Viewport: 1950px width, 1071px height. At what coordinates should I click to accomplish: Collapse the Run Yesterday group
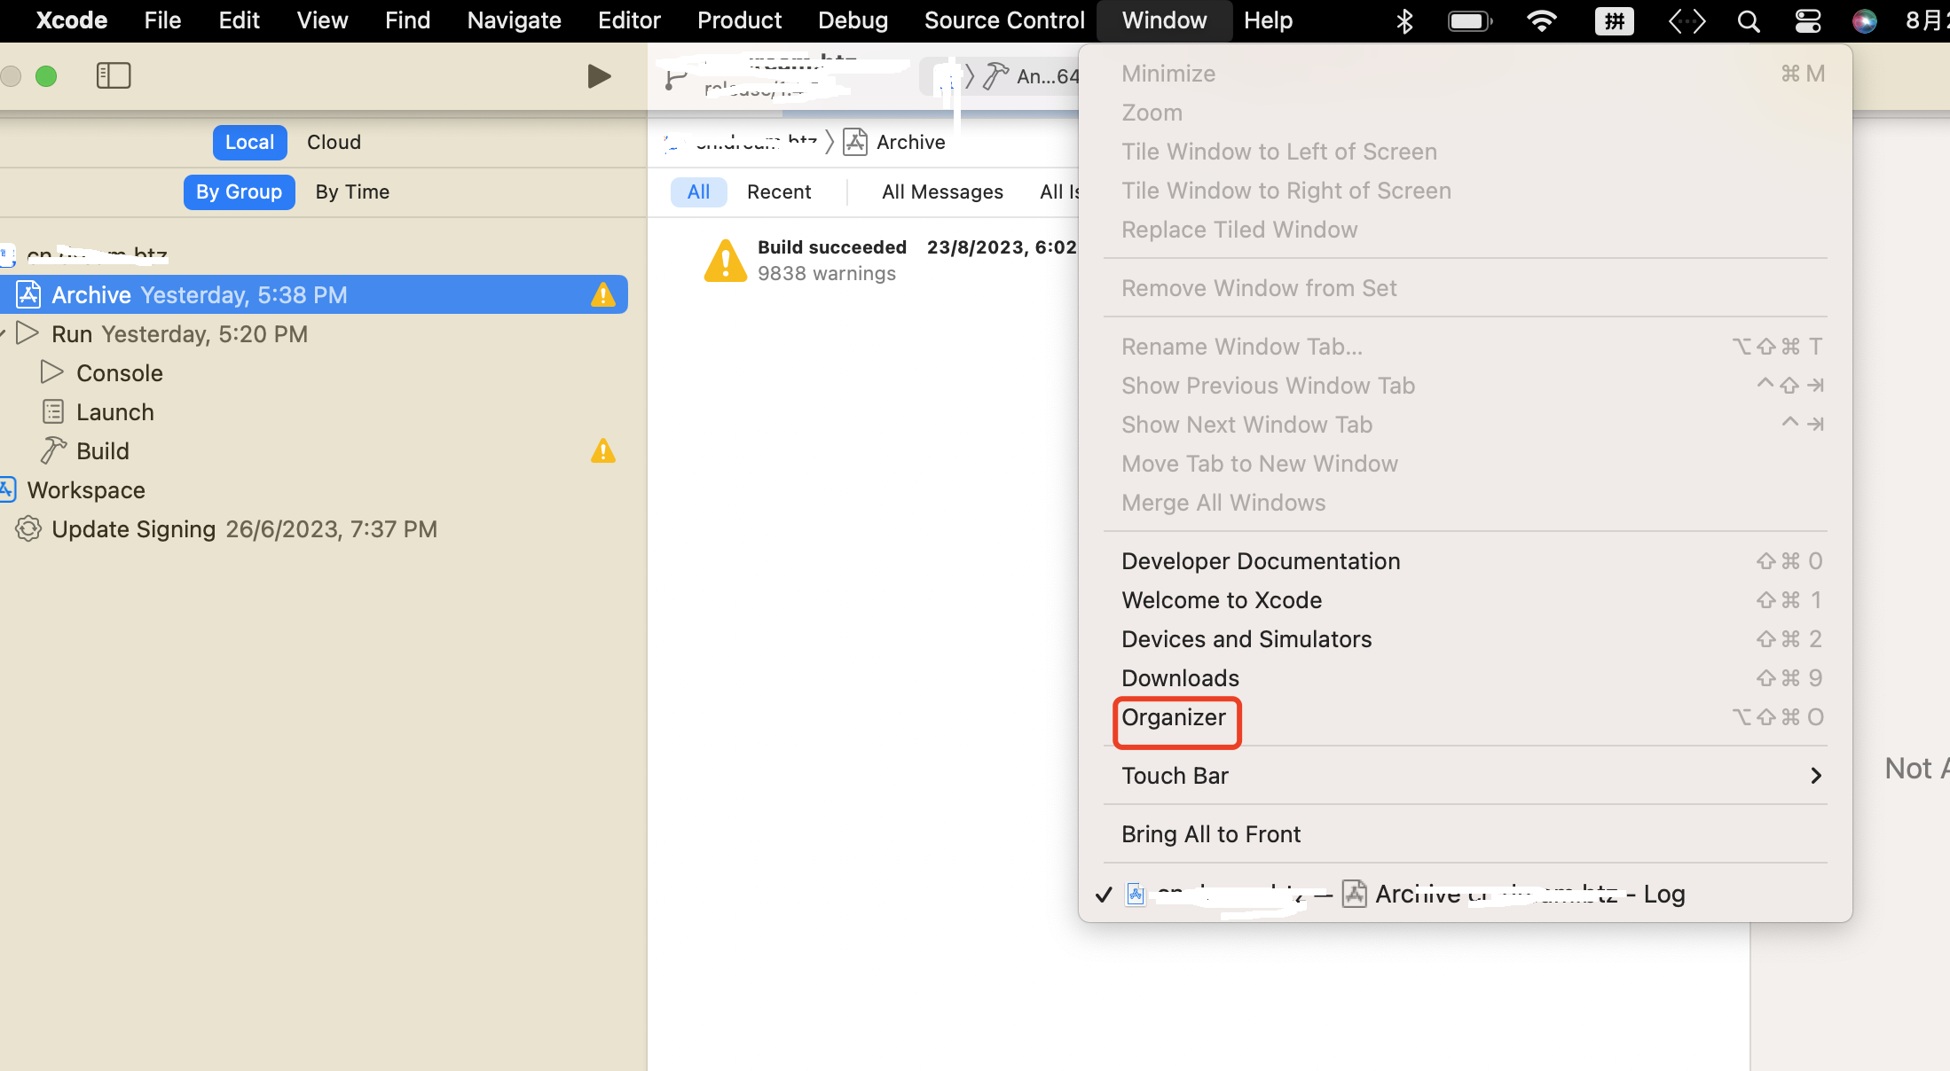tap(3, 334)
